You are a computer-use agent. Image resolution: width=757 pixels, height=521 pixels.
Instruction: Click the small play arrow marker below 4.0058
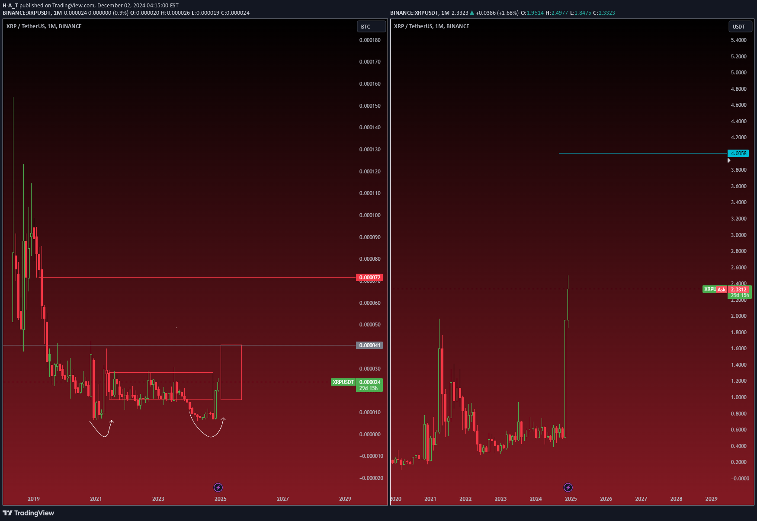[x=729, y=160]
